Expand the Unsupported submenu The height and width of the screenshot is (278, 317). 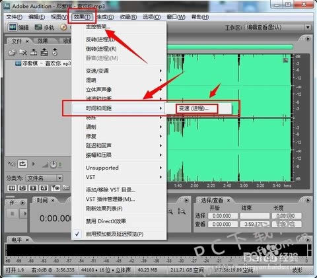(119, 168)
